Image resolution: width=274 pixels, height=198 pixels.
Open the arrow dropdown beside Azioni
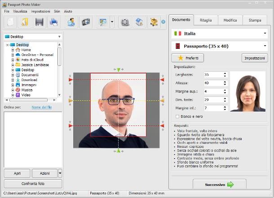pyautogui.click(x=60, y=173)
